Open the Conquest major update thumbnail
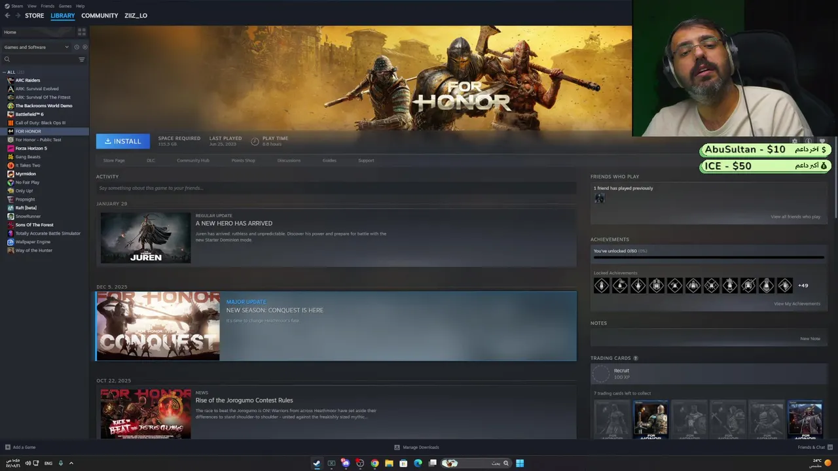 tap(158, 326)
